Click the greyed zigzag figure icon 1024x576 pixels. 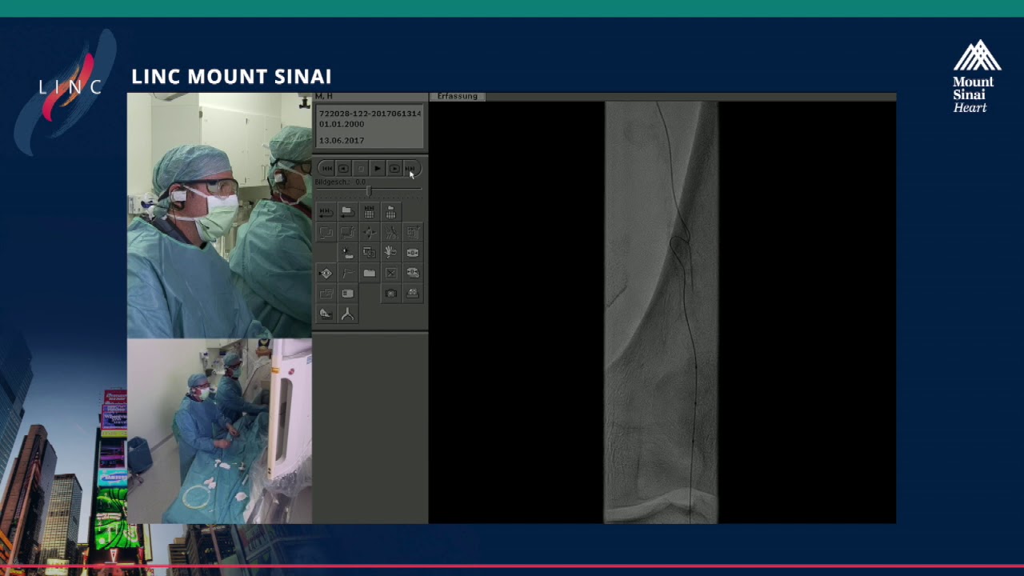tap(391, 232)
